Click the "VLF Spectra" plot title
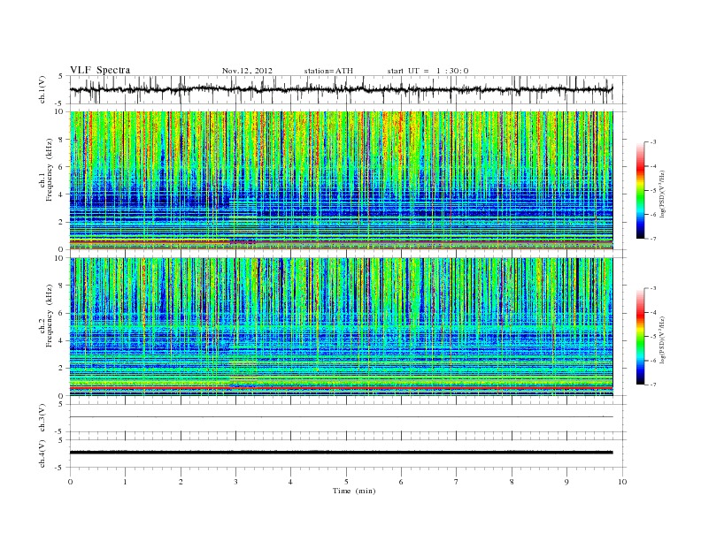Viewport: 701px width, 541px height. [100, 70]
